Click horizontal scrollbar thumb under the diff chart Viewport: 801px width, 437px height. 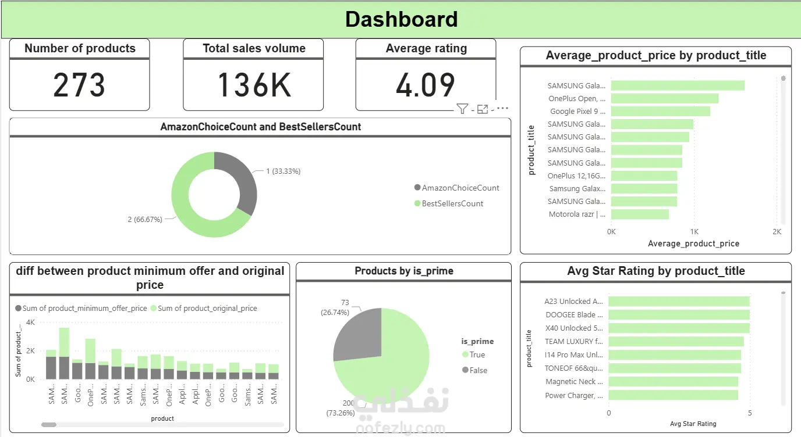(49, 425)
